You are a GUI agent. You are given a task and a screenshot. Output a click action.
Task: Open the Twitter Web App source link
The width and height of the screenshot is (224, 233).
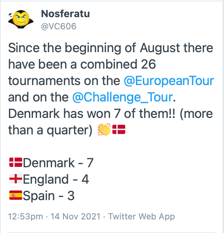pyautogui.click(x=141, y=216)
